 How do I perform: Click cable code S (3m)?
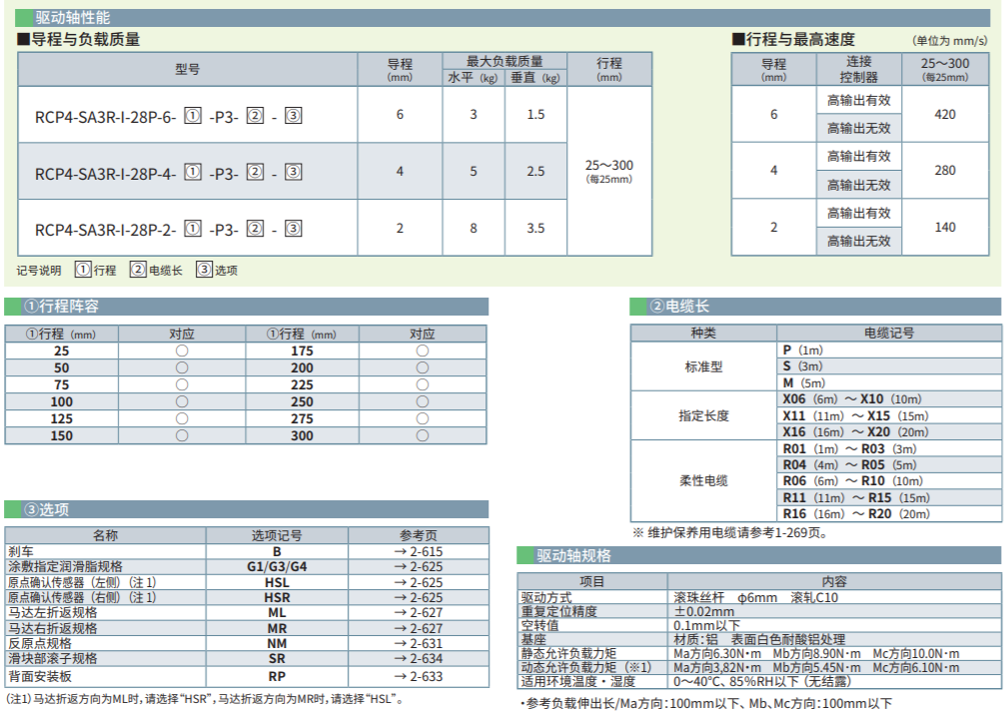tap(802, 365)
